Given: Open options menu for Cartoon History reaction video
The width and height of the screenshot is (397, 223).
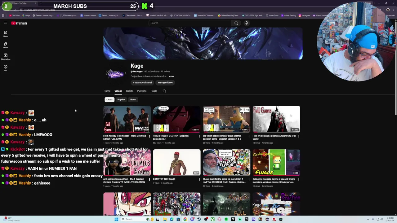Looking at the screenshot, I should point(249,179).
